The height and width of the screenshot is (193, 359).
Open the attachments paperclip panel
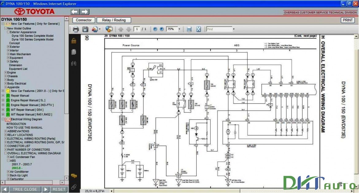click(74, 187)
